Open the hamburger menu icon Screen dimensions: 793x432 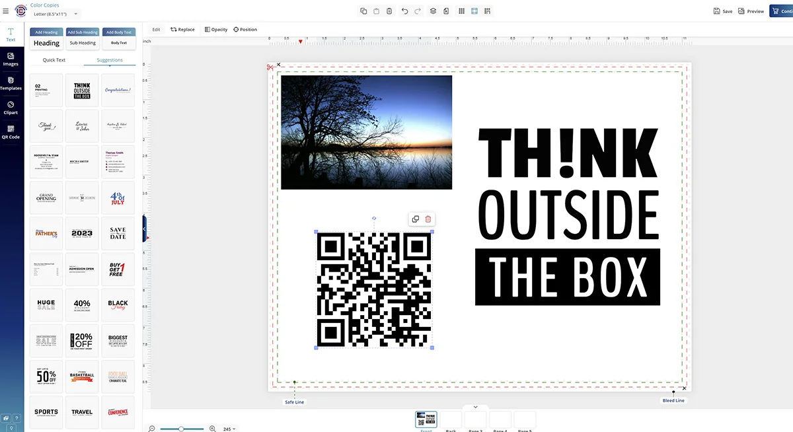(x=6, y=11)
